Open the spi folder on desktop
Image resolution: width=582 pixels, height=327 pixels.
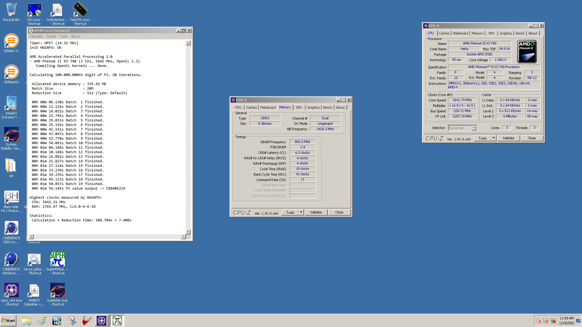[x=11, y=167]
